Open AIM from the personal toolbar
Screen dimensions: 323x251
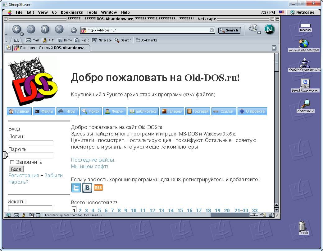48,40
